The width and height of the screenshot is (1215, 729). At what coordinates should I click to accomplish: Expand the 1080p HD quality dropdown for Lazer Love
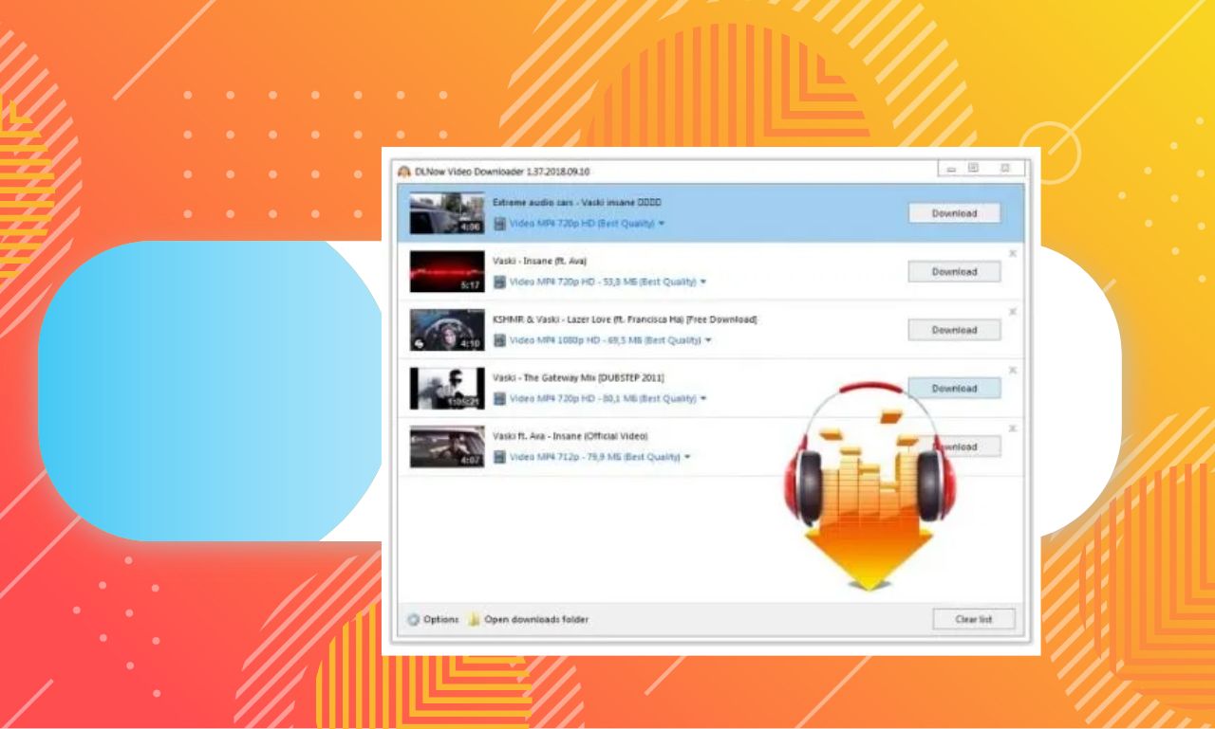[x=708, y=340]
